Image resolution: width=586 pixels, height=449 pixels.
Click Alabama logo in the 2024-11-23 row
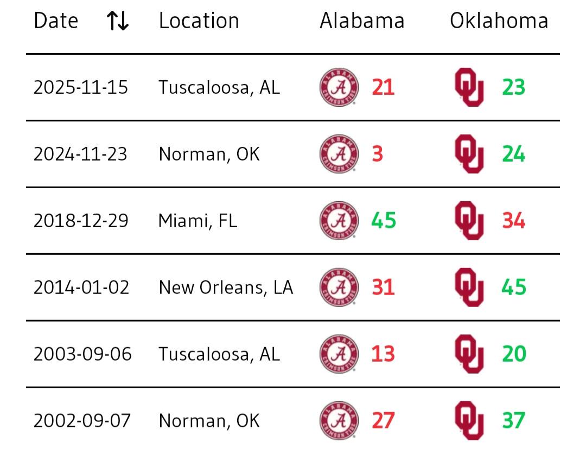coord(339,154)
